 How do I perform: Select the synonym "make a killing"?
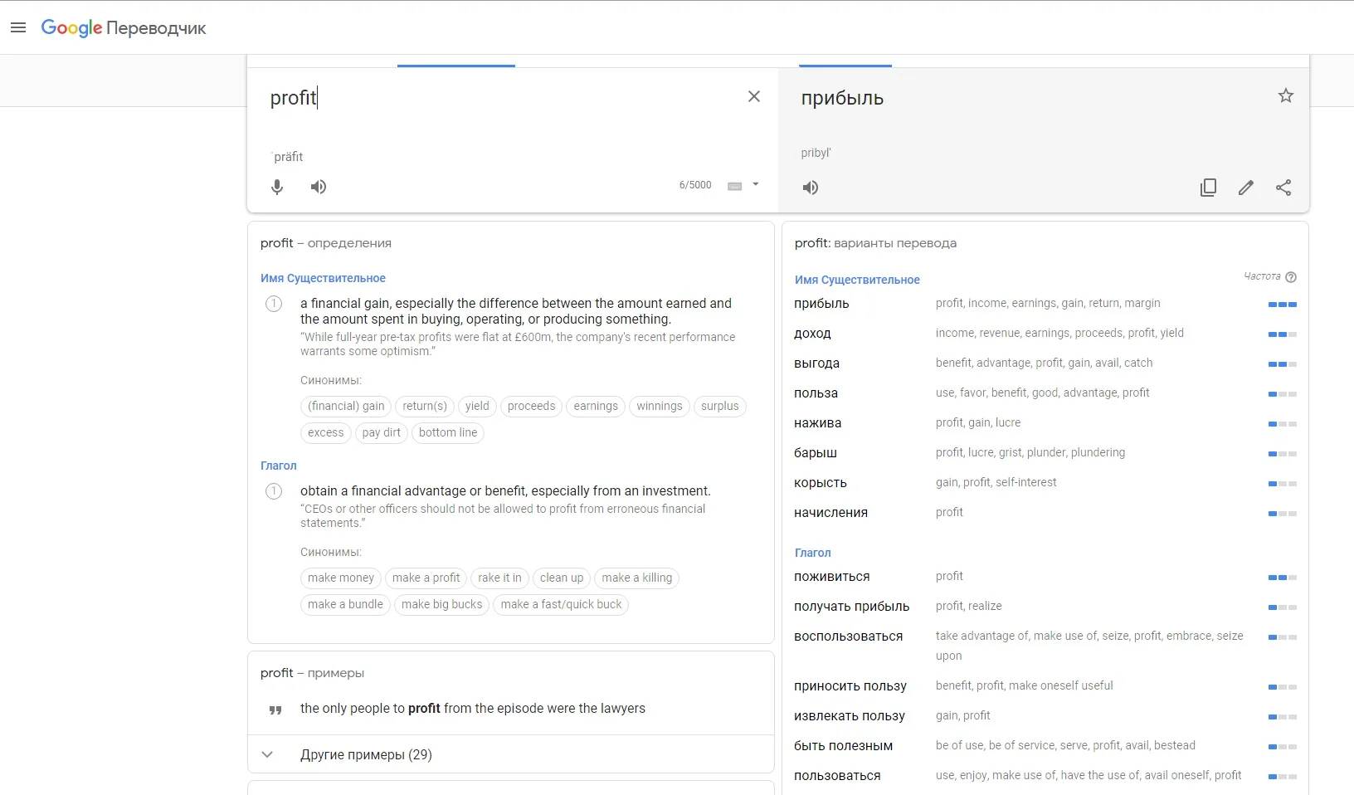pyautogui.click(x=636, y=578)
